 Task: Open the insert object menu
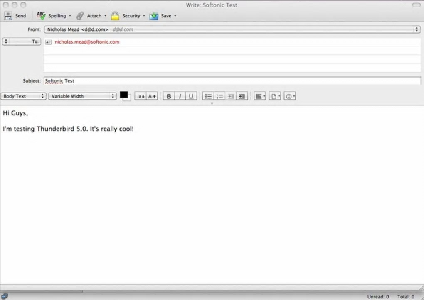tap(275, 96)
